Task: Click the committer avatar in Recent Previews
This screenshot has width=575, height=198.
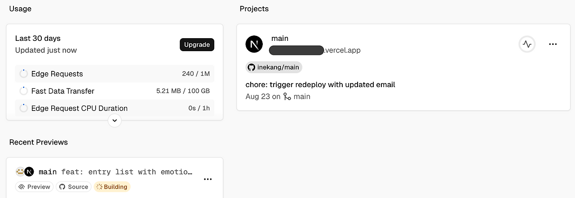Action: [x=20, y=172]
